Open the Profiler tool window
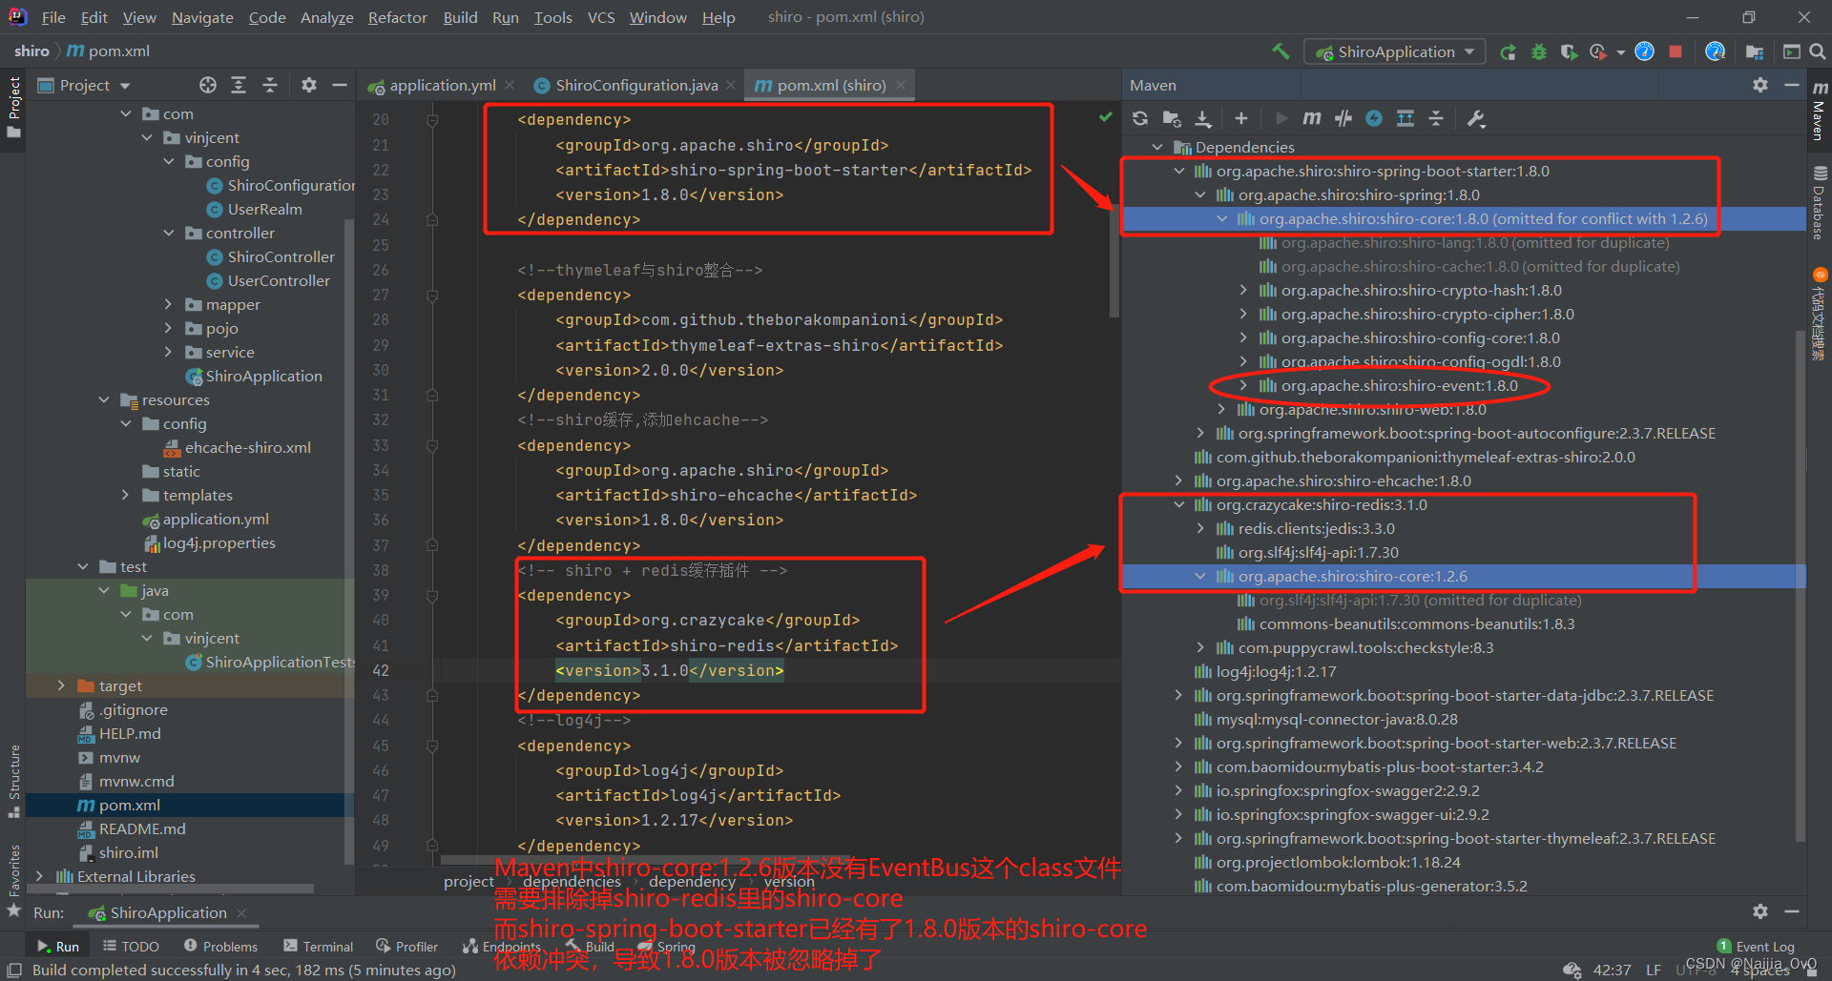 point(407,946)
